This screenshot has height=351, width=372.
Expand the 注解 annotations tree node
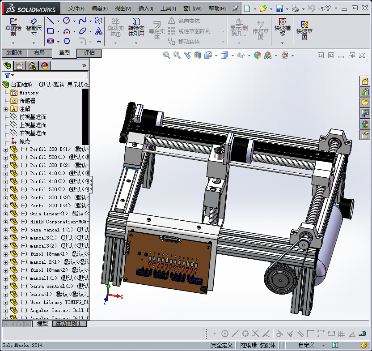[x=5, y=109]
